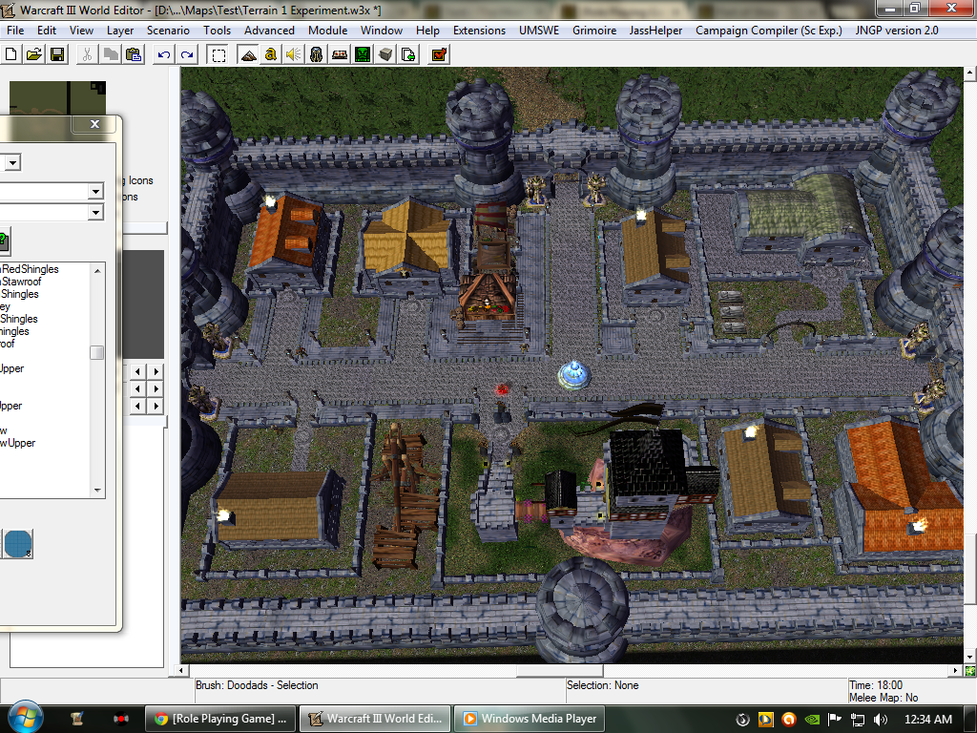Toggle the selection brush tool

[218, 54]
